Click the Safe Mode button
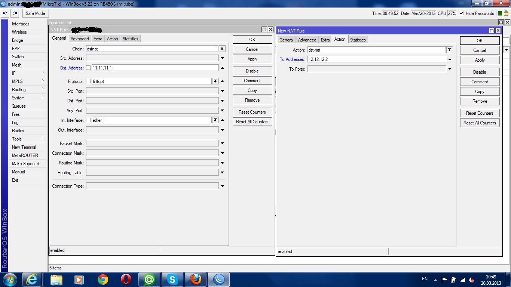This screenshot has width=511, height=287. (35, 13)
